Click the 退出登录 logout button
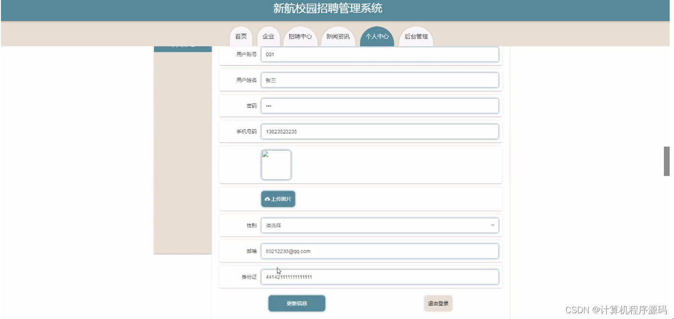The image size is (674, 319). 437,303
